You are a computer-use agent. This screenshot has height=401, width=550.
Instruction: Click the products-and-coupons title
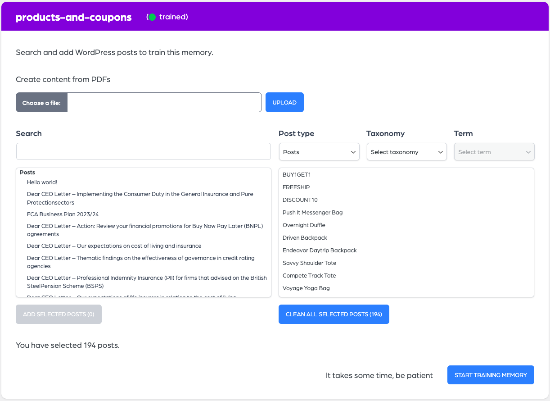[x=74, y=17]
